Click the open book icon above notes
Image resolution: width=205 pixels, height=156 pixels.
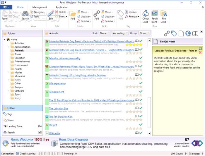(195, 33)
